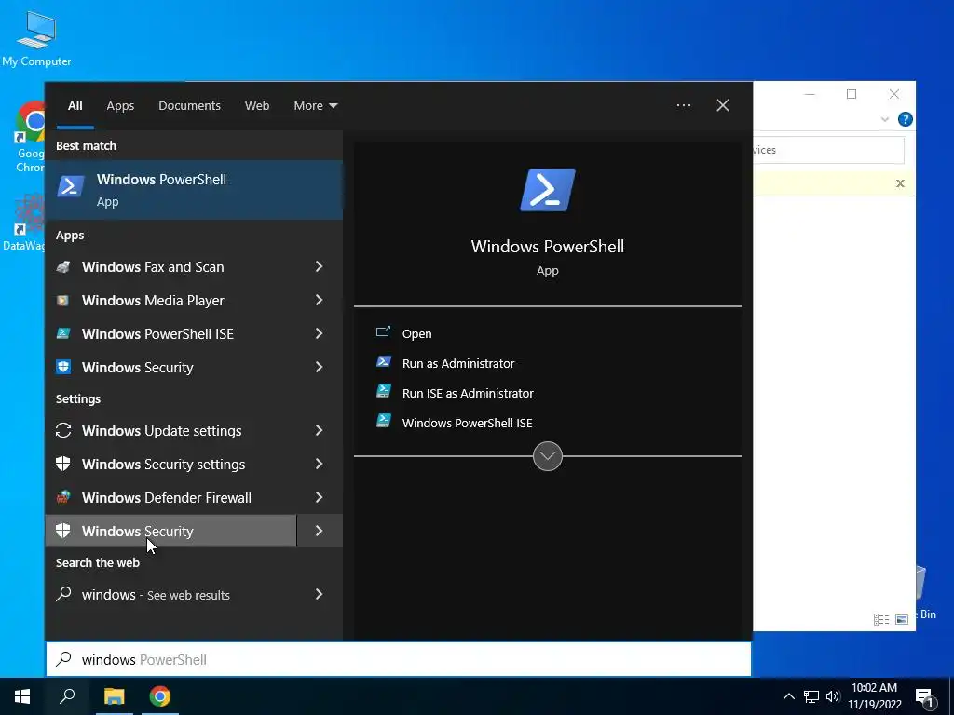Image resolution: width=954 pixels, height=715 pixels.
Task: Choose Run as Administrator
Action: [458, 364]
